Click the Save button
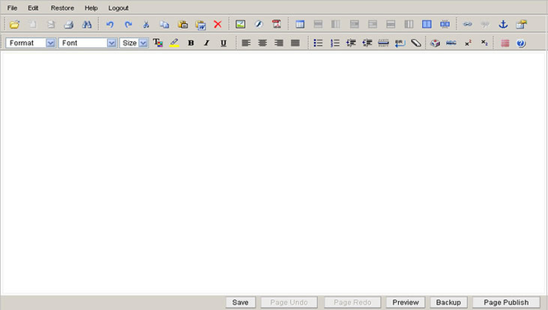The height and width of the screenshot is (310, 548). point(241,303)
